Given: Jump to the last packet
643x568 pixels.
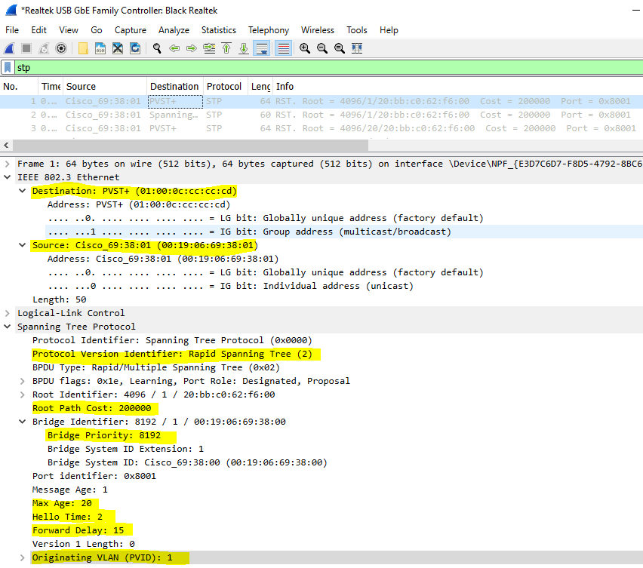Looking at the screenshot, I should click(244, 48).
